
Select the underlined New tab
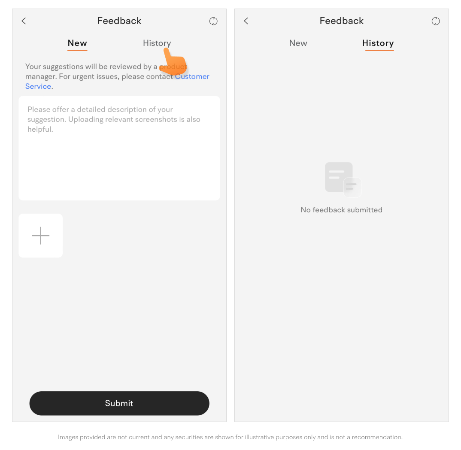(77, 43)
